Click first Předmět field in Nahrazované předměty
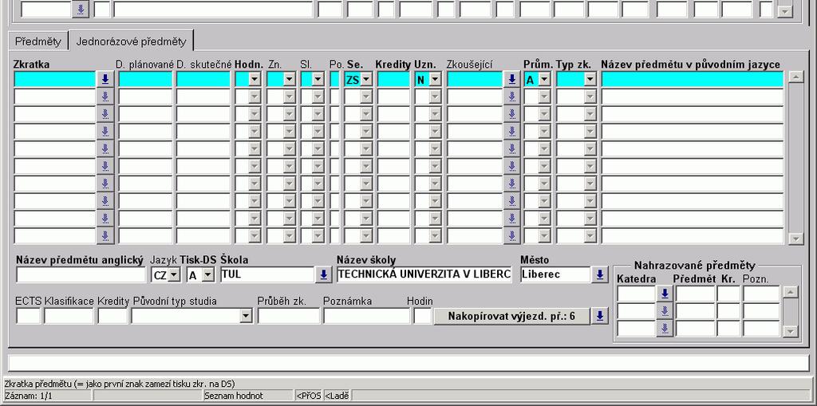The image size is (817, 406). pos(695,294)
